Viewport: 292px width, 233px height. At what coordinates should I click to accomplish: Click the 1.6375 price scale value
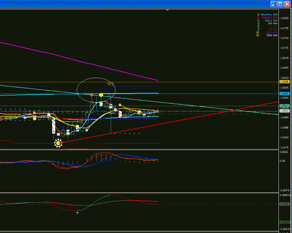pos(285,147)
